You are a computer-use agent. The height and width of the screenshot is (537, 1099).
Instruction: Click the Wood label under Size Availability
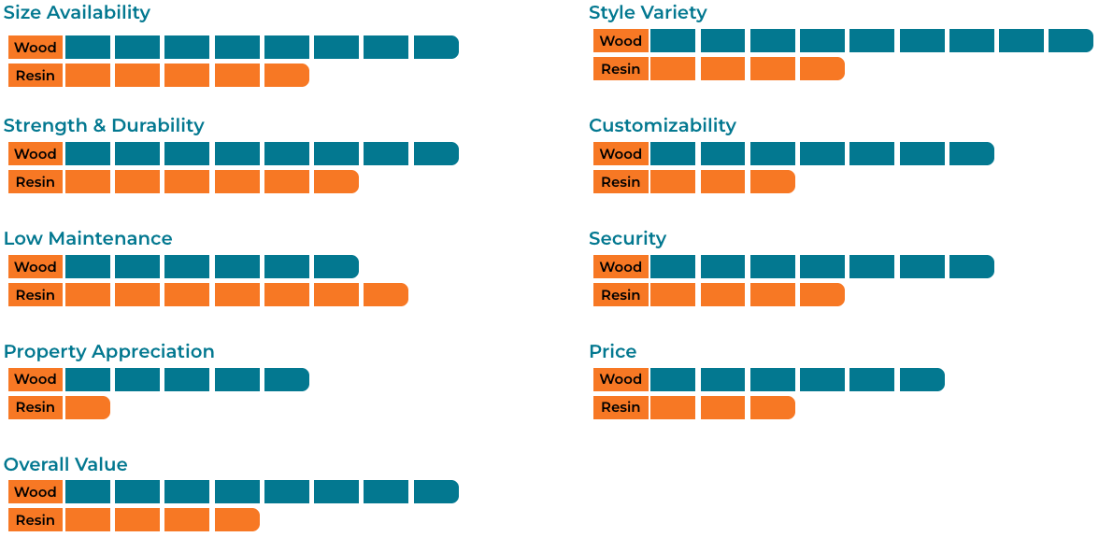[36, 48]
